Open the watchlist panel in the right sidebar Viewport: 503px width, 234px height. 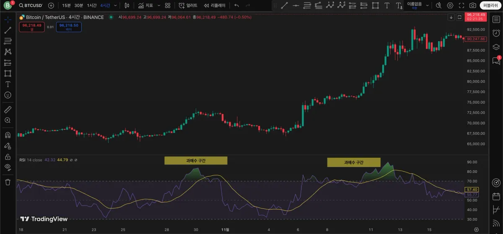(496, 20)
